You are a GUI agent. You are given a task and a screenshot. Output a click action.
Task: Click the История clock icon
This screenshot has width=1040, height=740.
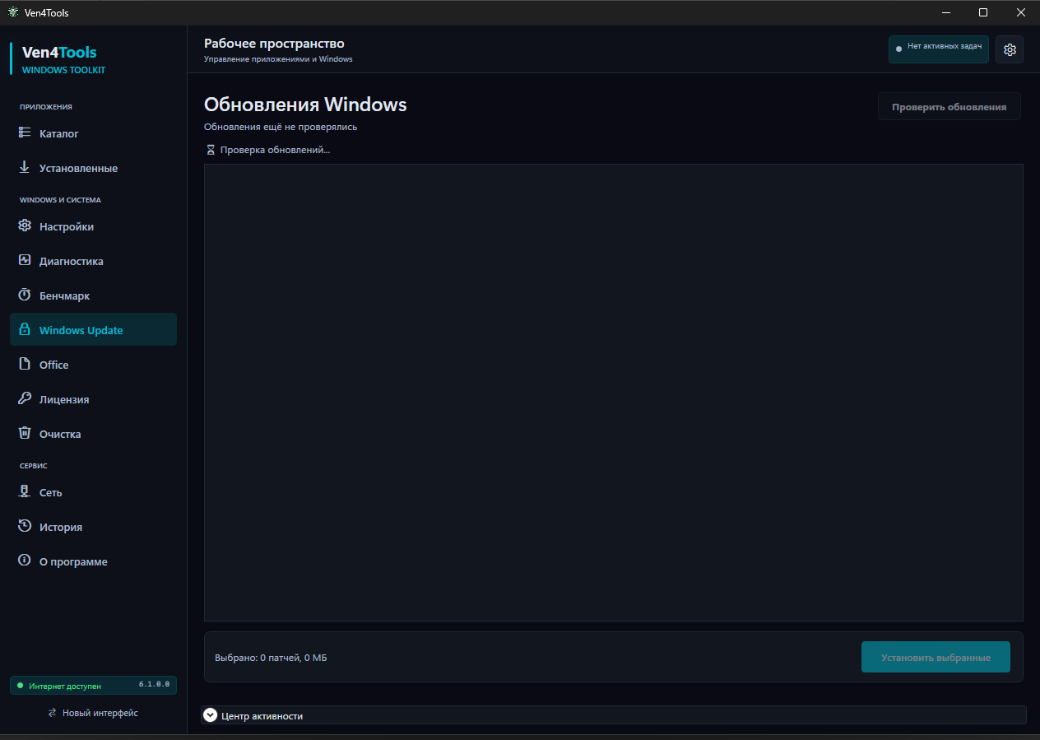point(25,526)
